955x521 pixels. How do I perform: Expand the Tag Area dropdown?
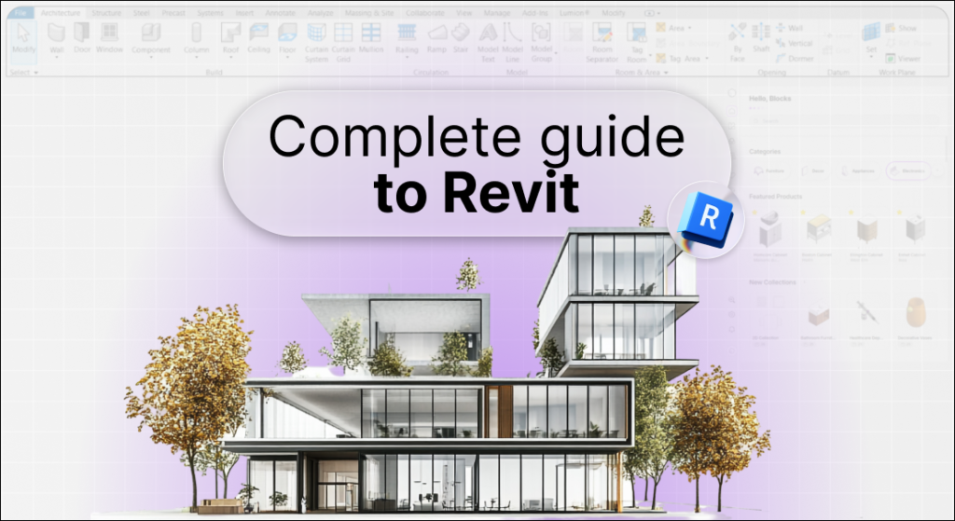coord(707,59)
